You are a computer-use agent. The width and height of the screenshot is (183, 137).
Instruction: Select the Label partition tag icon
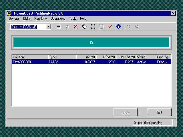[84, 27]
